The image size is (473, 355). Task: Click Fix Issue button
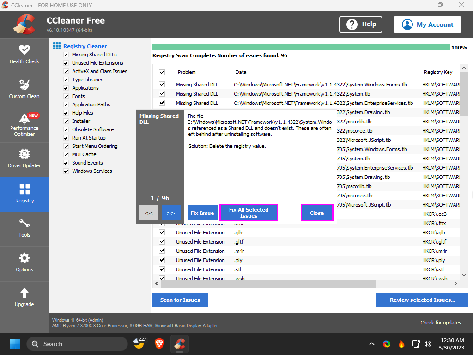pos(202,213)
